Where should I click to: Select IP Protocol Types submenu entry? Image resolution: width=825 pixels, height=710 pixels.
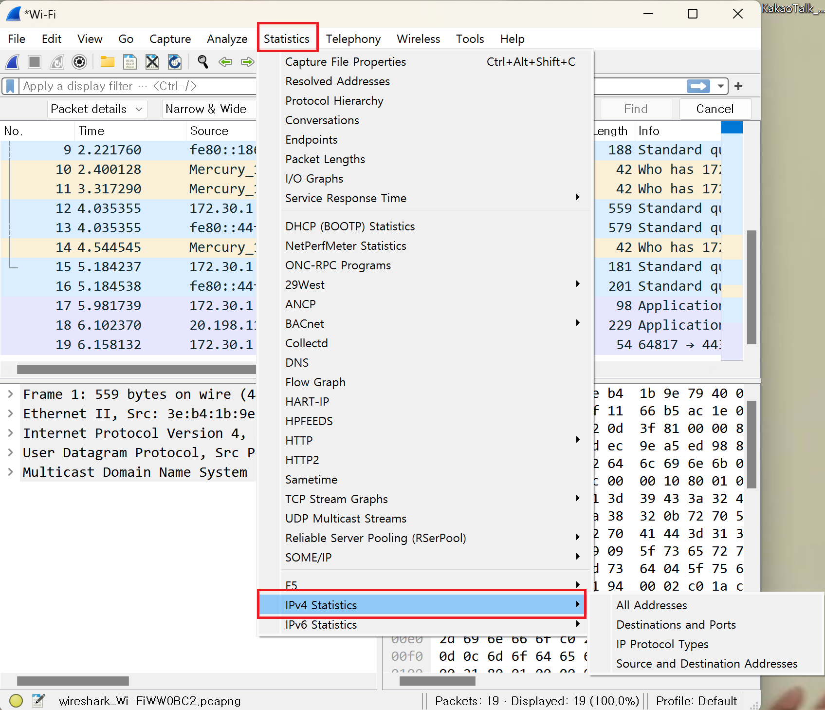(x=707, y=644)
